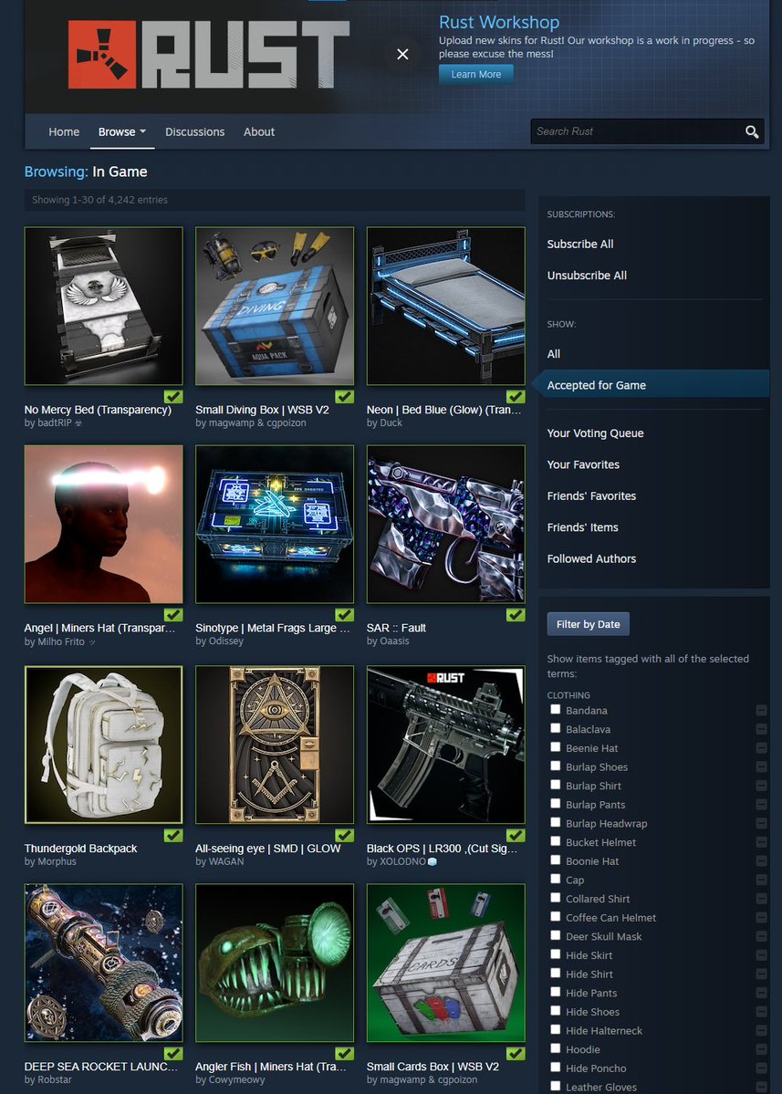Go to the Home tab

(64, 132)
